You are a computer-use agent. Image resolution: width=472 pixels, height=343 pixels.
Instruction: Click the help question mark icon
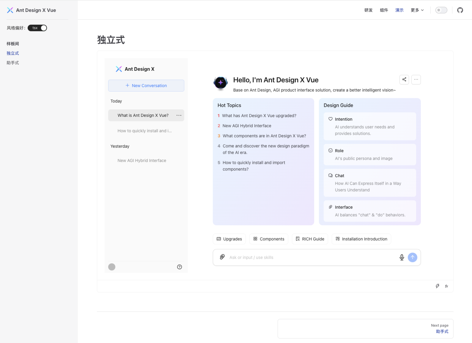(180, 267)
